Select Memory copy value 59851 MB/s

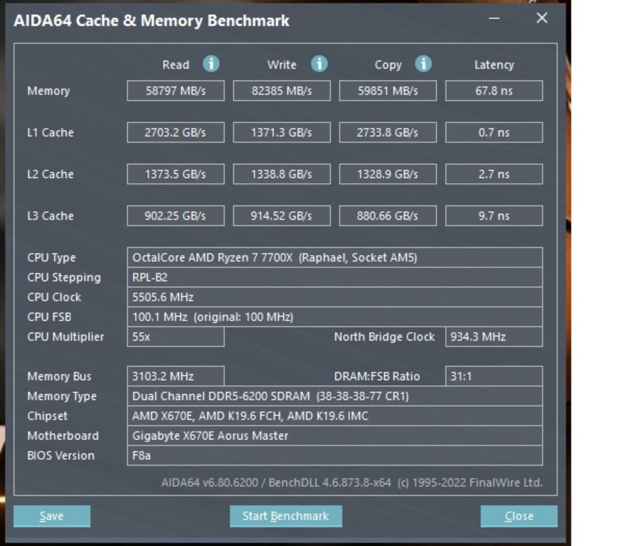click(x=388, y=91)
